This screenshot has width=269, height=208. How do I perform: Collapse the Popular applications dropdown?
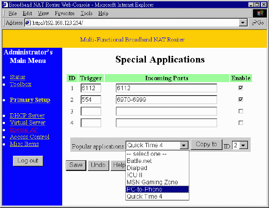click(184, 145)
